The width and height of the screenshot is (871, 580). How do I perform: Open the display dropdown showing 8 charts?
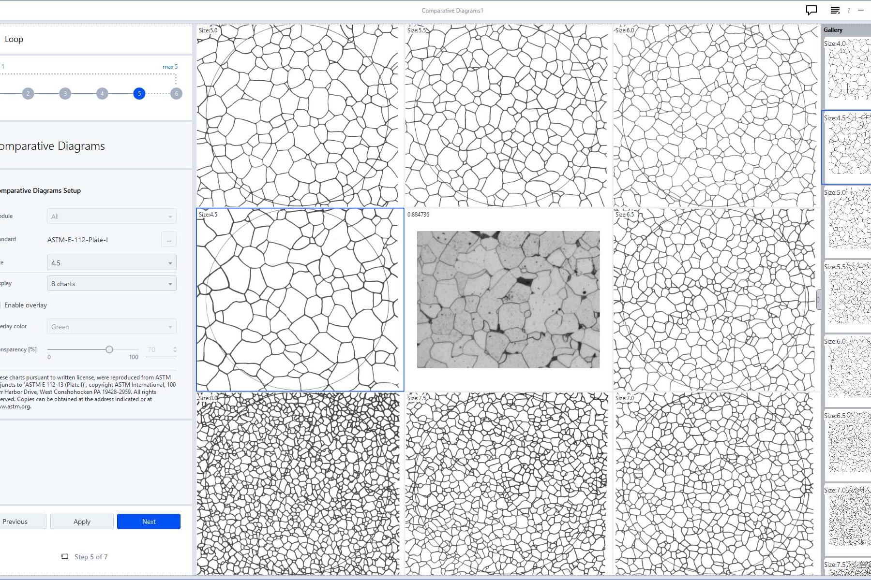point(111,284)
